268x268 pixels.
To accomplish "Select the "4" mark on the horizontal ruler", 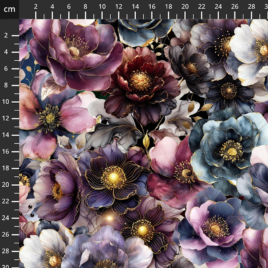I will 52,7.
